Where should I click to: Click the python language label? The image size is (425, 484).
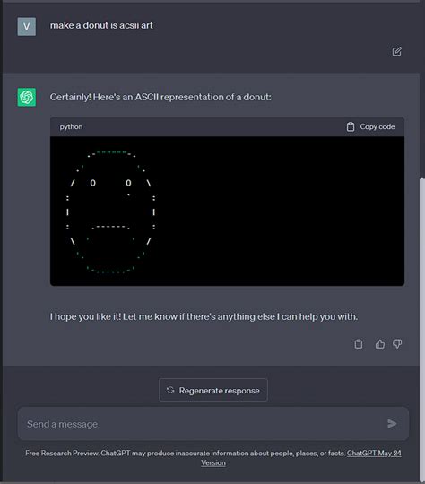click(71, 127)
